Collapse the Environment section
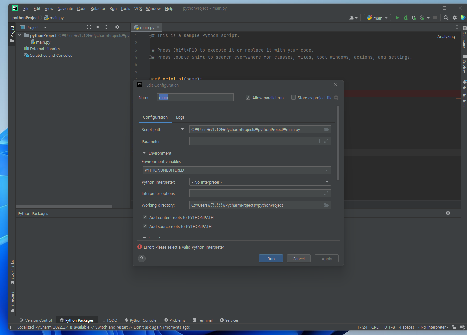Viewport: 467px width, 335px height. (144, 153)
